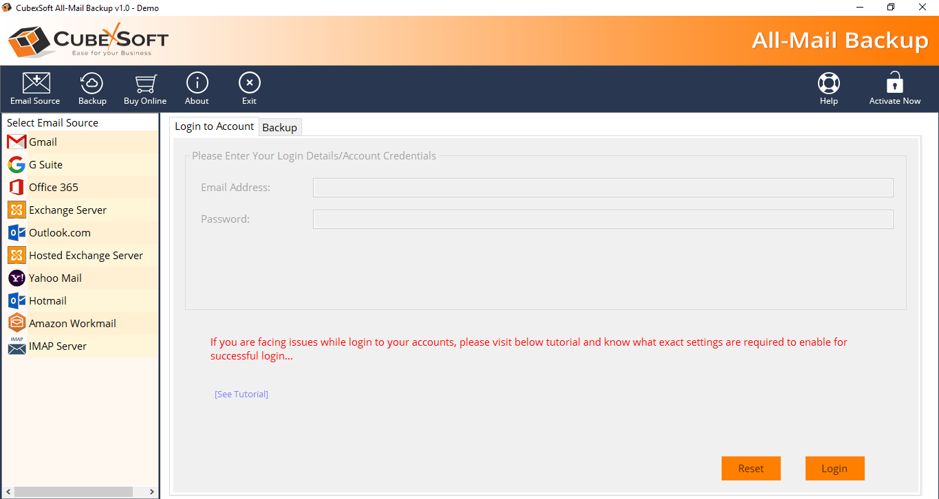
Task: Choose the Yahoo Mail source label
Action: (x=55, y=278)
